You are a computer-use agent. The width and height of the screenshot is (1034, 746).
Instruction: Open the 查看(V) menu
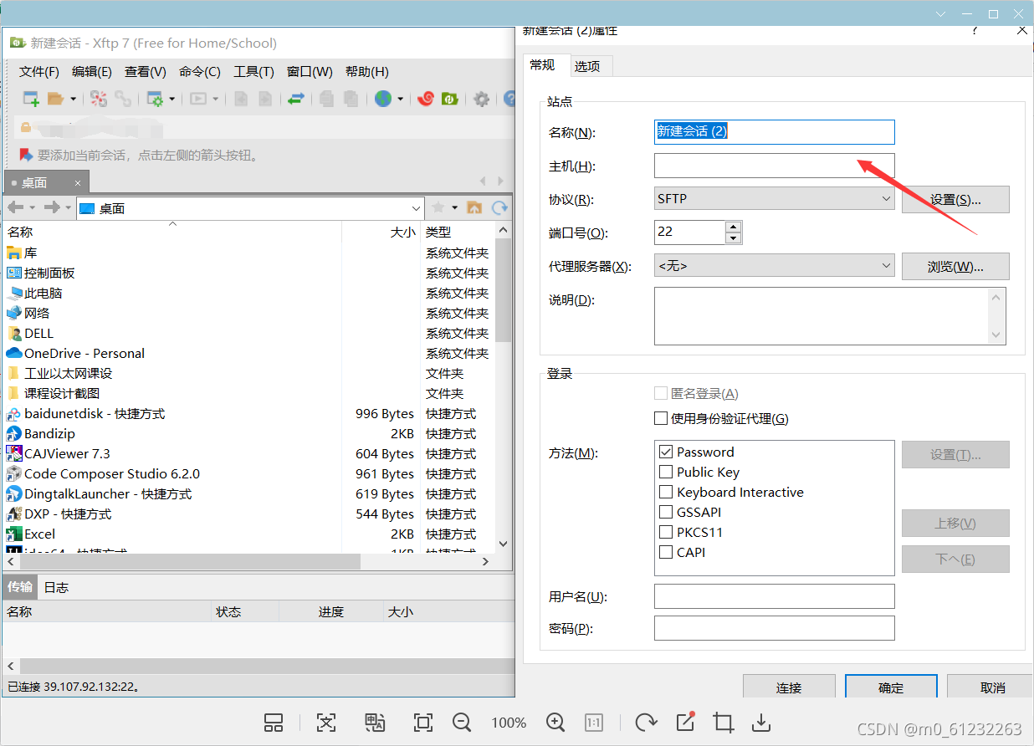(x=146, y=72)
